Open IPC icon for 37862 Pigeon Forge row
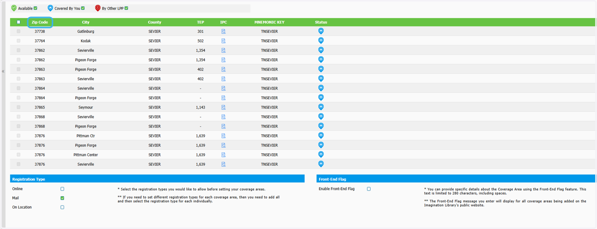 223,60
